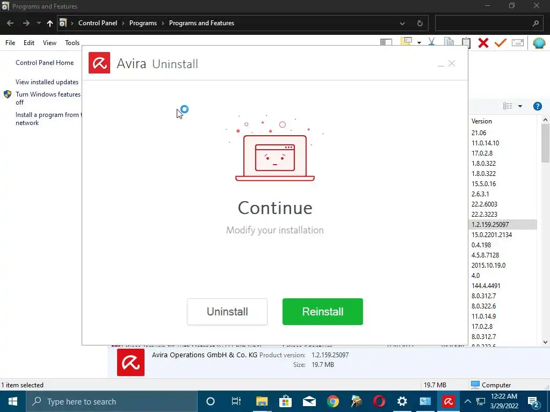Image resolution: width=550 pixels, height=412 pixels.
Task: Open Cortana circle taskbar icon
Action: click(210, 401)
